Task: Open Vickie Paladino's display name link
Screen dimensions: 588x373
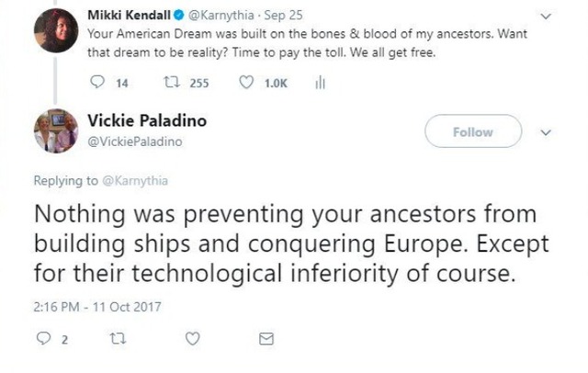Action: [x=146, y=122]
